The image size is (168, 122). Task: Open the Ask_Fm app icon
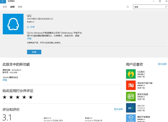[131, 108]
